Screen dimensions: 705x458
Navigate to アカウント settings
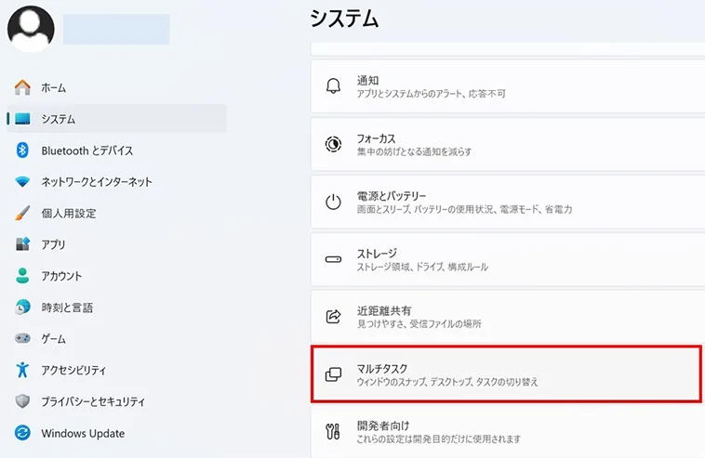[x=61, y=276]
